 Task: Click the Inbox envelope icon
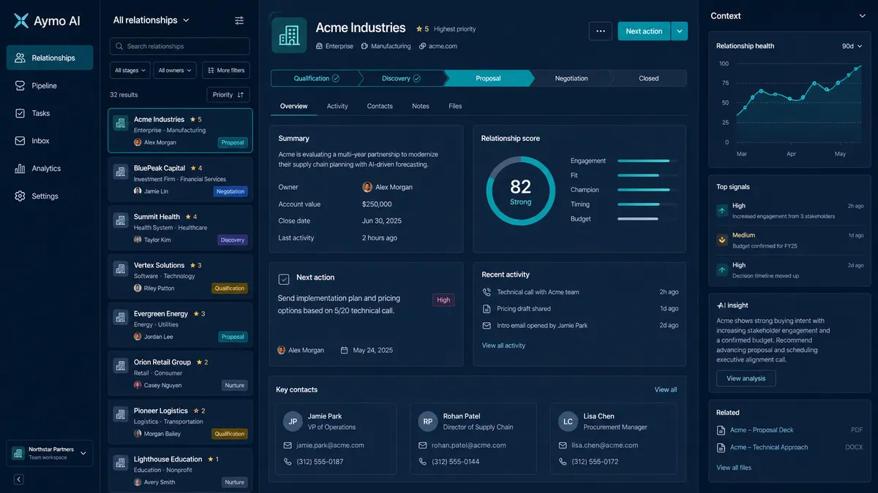pos(20,141)
